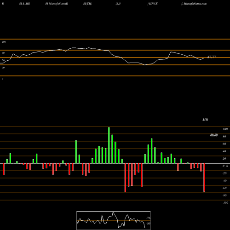Viewport: 230px width, 230px height.
Task: Click the HNGE symbol in title
Action: tap(153, 4)
